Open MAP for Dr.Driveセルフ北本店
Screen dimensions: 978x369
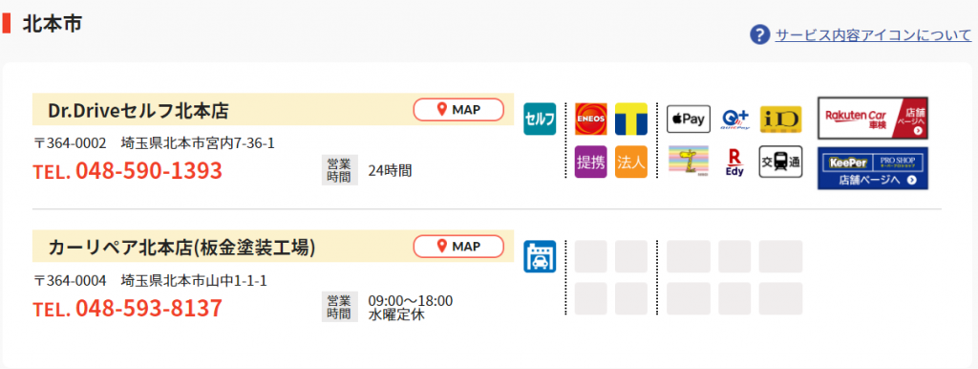click(457, 109)
